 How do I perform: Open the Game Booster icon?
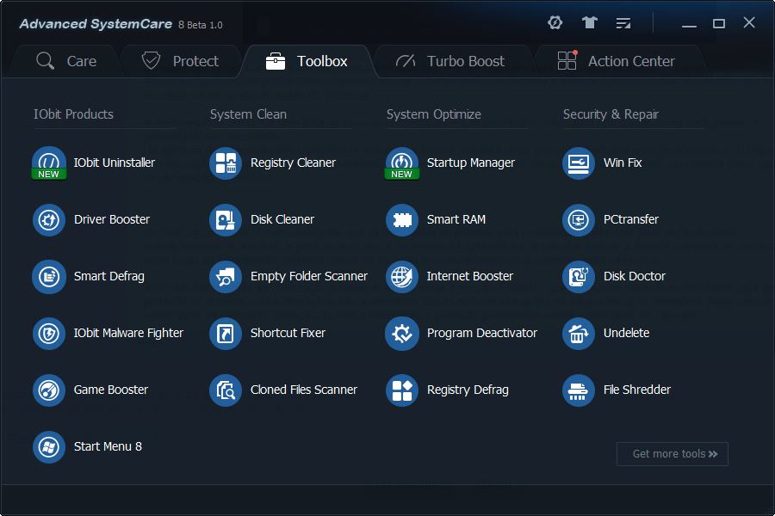(49, 390)
